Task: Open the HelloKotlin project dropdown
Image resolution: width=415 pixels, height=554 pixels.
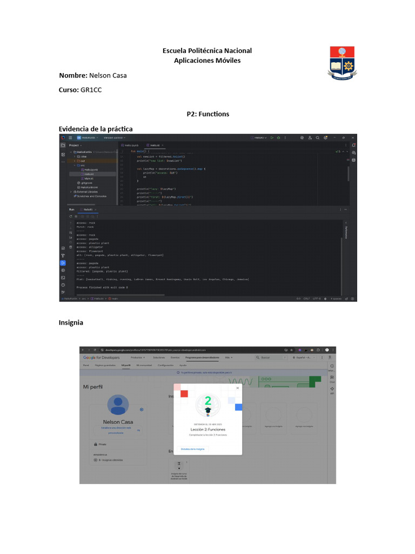Action: tap(86, 138)
